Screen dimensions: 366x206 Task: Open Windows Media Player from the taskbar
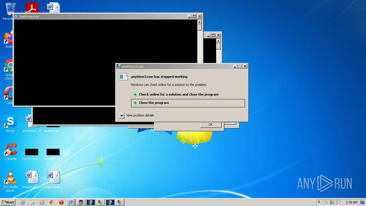[x=42, y=202]
